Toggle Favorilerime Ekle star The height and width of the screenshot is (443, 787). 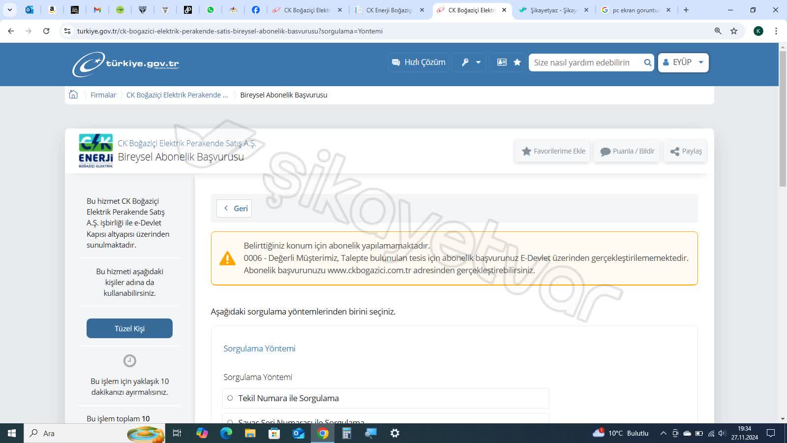(552, 151)
